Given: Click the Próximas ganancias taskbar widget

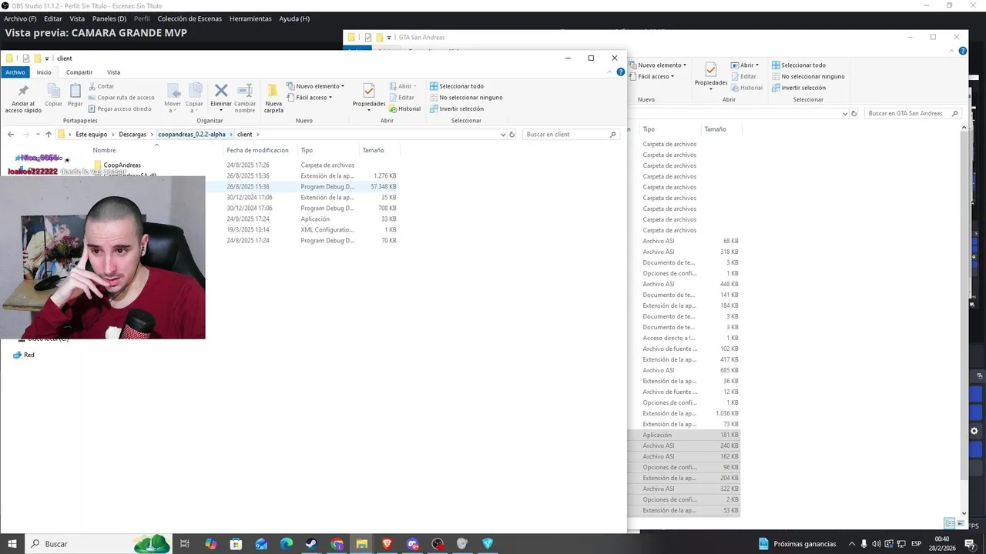Looking at the screenshot, I should (798, 544).
